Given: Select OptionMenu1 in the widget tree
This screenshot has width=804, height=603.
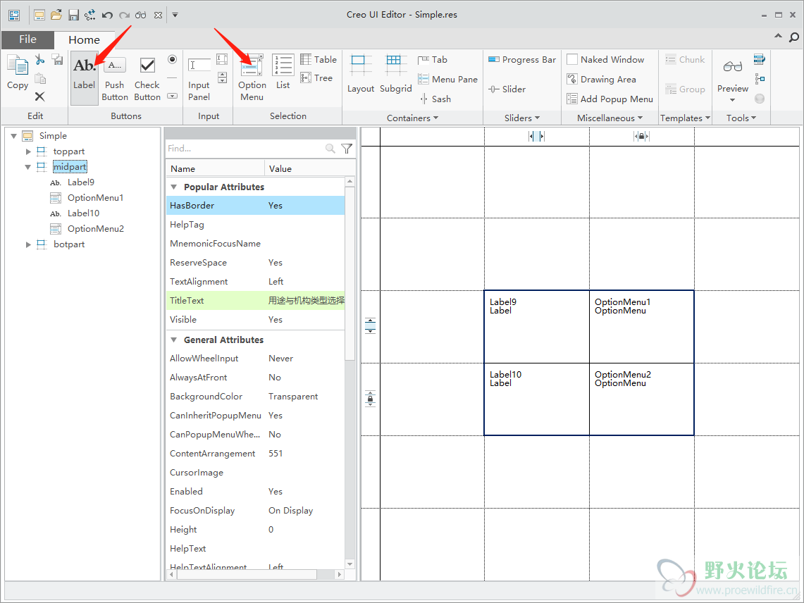Looking at the screenshot, I should tap(95, 198).
